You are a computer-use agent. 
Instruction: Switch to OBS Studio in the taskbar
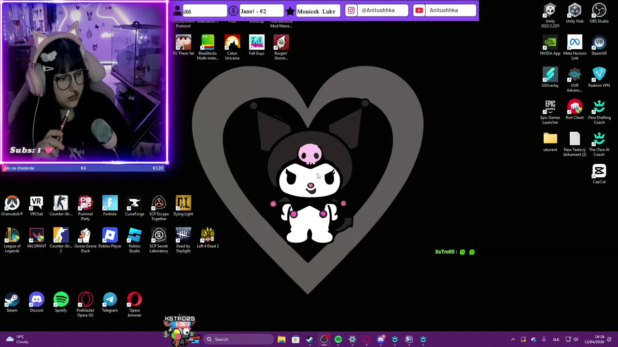(324, 339)
